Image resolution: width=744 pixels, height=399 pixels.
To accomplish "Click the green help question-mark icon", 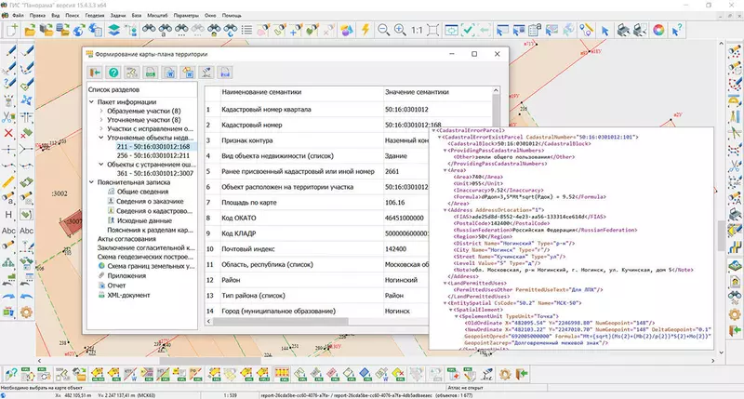I will click(113, 73).
